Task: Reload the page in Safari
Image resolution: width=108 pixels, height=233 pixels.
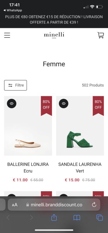Action: [x=94, y=205]
